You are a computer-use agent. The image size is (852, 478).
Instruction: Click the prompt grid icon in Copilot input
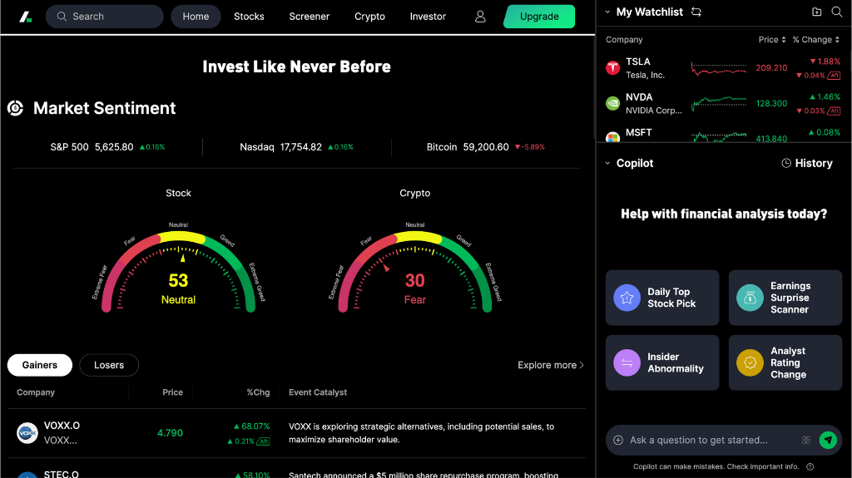tap(806, 440)
